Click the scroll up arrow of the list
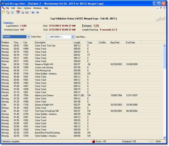 [165, 46]
